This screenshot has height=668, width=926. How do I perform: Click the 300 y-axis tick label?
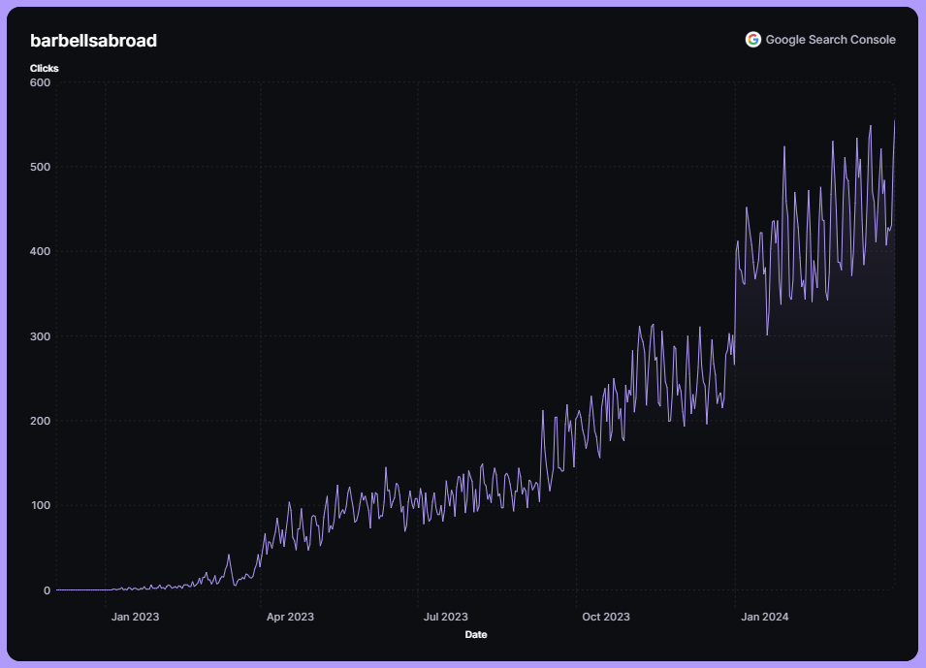tap(40, 336)
